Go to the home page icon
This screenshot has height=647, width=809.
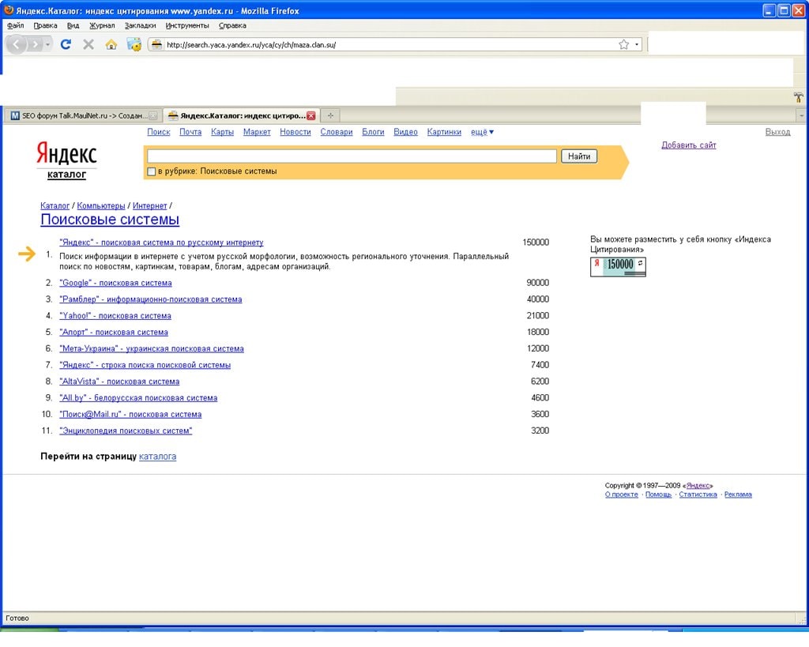(111, 45)
